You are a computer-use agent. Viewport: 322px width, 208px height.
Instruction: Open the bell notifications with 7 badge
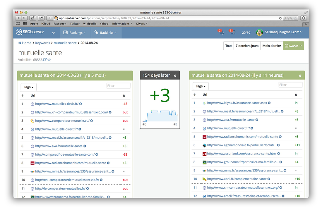click(x=221, y=32)
